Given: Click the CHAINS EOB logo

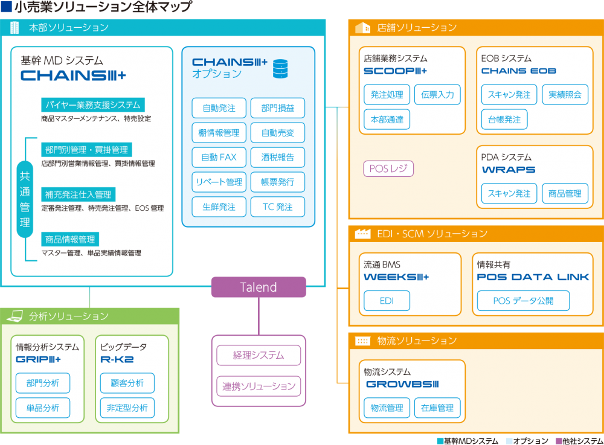Looking at the screenshot, I should pyautogui.click(x=519, y=71).
